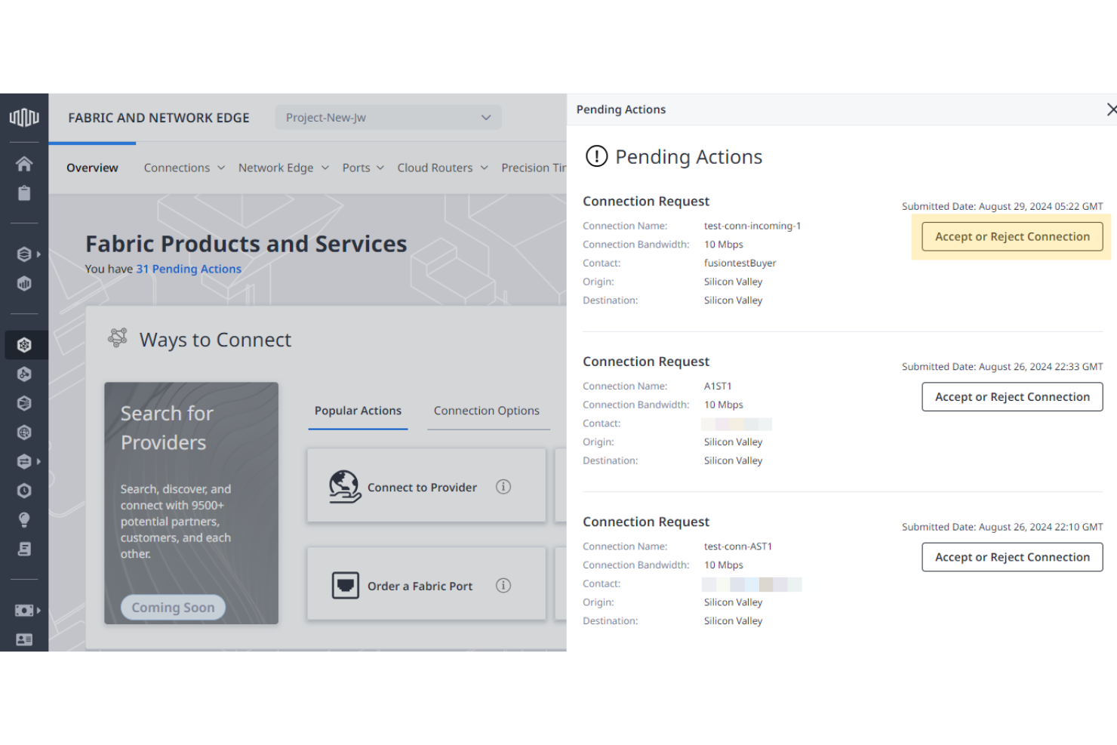Click the clock history icon in sidebar
Image resolution: width=1117 pixels, height=745 pixels.
24,491
